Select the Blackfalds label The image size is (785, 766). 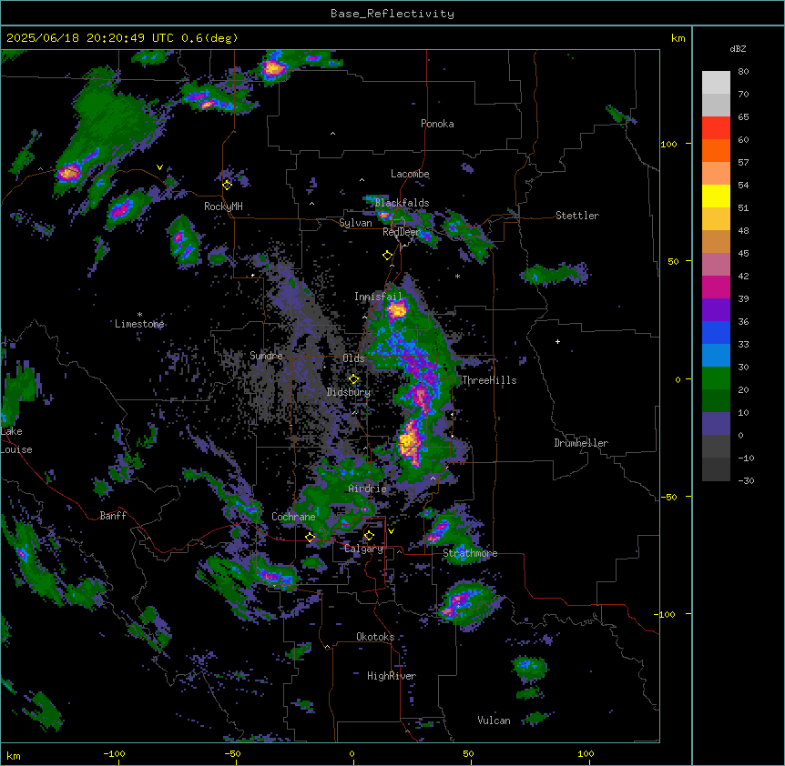402,203
